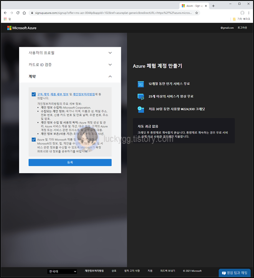Image resolution: width=254 pixels, height=278 pixels.
Task: Open the 개인정보처리방침 link in agreement
Action: [x=84, y=94]
